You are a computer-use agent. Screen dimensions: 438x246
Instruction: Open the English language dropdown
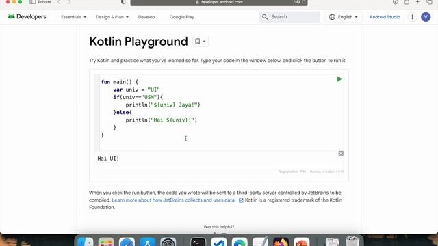(344, 17)
